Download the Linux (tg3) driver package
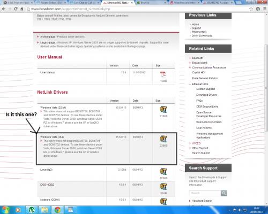Viewport: 268px width, 214px height. [x=163, y=172]
